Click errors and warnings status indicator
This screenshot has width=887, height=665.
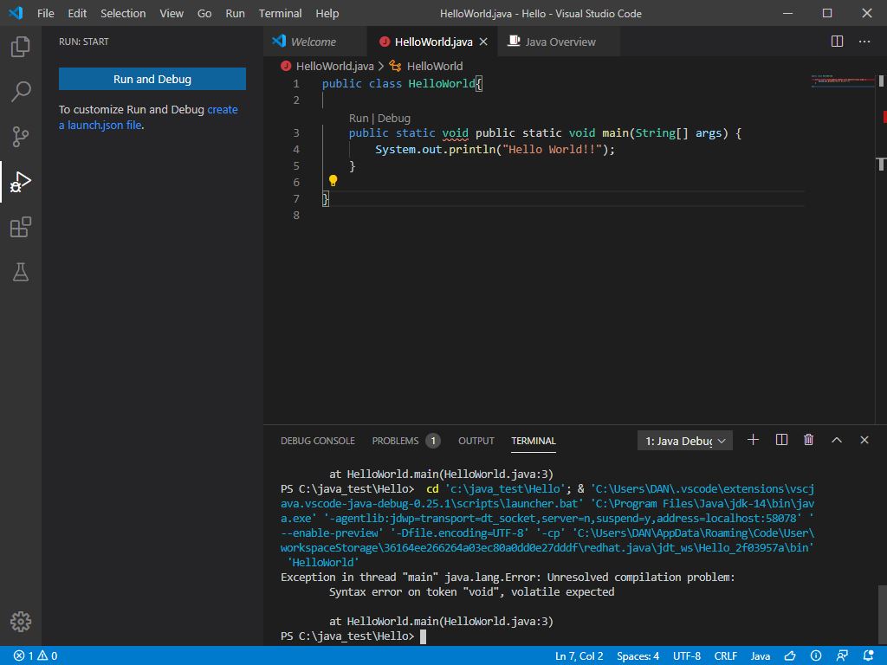[35, 656]
